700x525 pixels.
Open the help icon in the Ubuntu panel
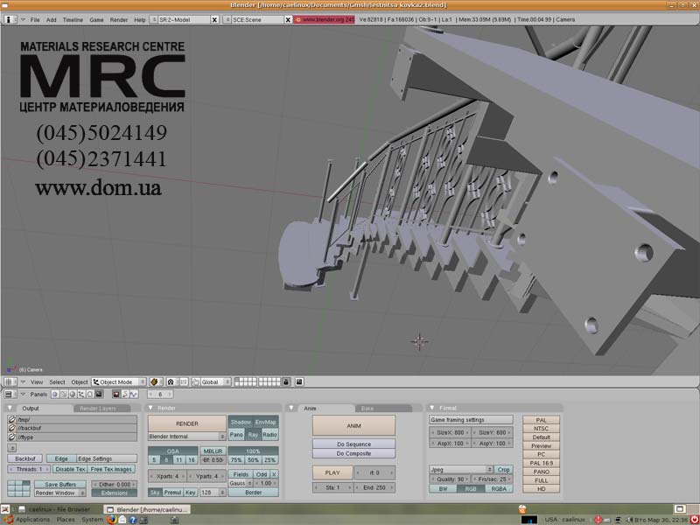click(x=133, y=520)
